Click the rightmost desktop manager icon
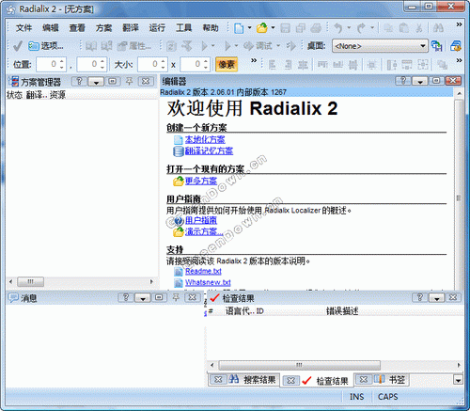470x411 pixels. click(456, 46)
